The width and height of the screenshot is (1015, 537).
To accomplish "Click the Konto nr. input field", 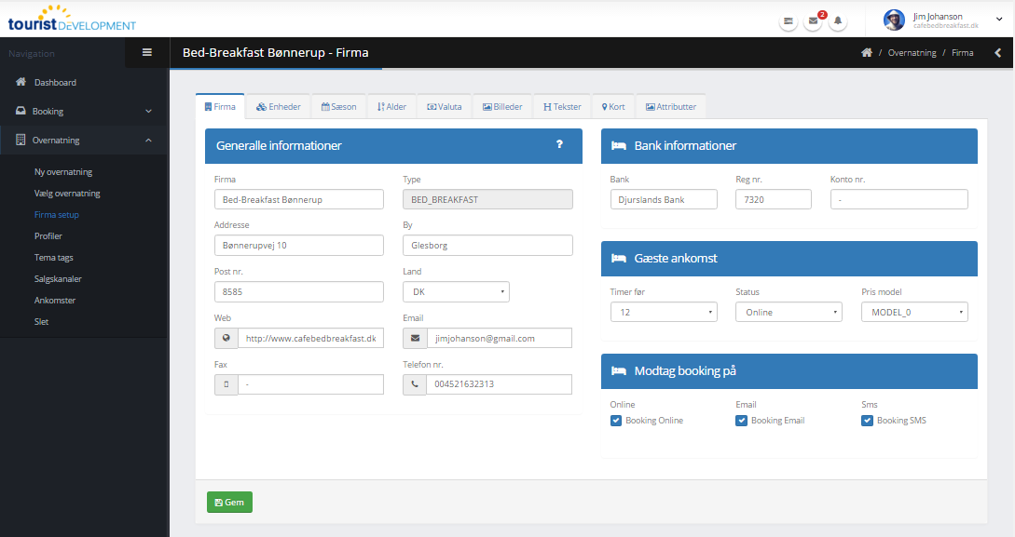I will point(898,199).
